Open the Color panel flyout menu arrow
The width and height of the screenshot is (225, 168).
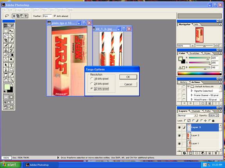coord(220,53)
